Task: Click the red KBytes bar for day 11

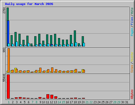Action: coord(48,96)
